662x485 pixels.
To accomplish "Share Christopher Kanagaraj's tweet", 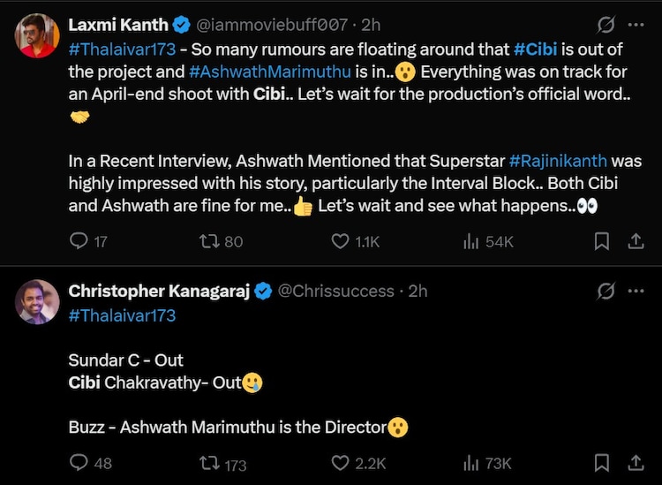I will tap(635, 462).
